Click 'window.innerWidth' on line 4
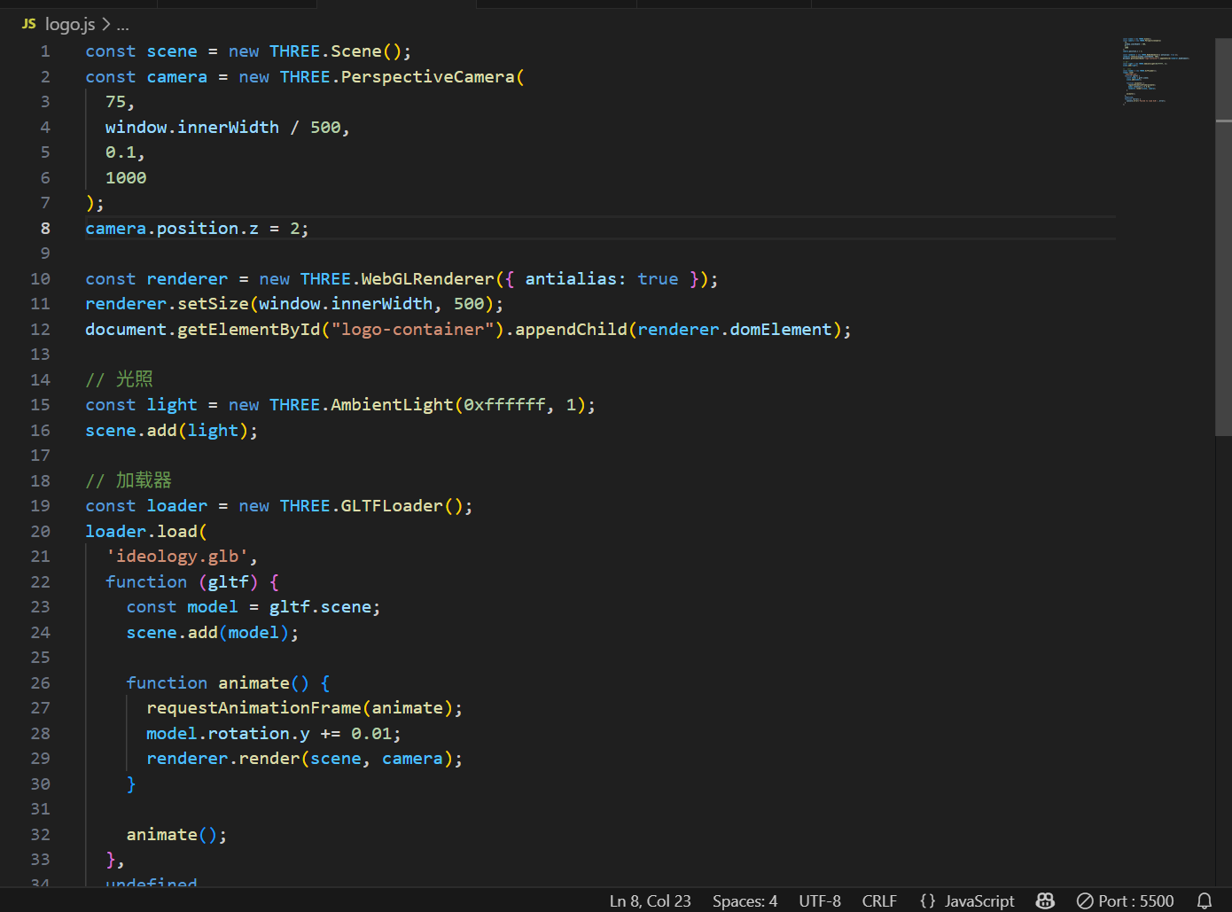 point(192,128)
